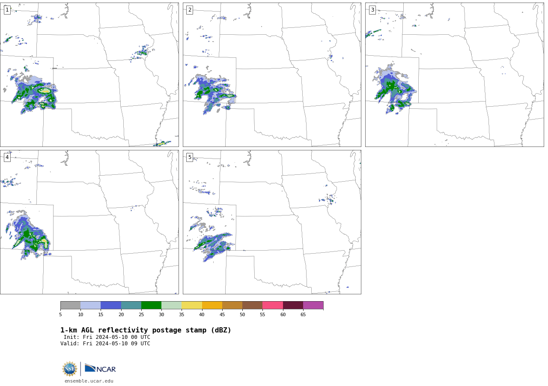Click the orange 40-45 dBZ swatch
This screenshot has width=548, height=386.
pos(212,305)
